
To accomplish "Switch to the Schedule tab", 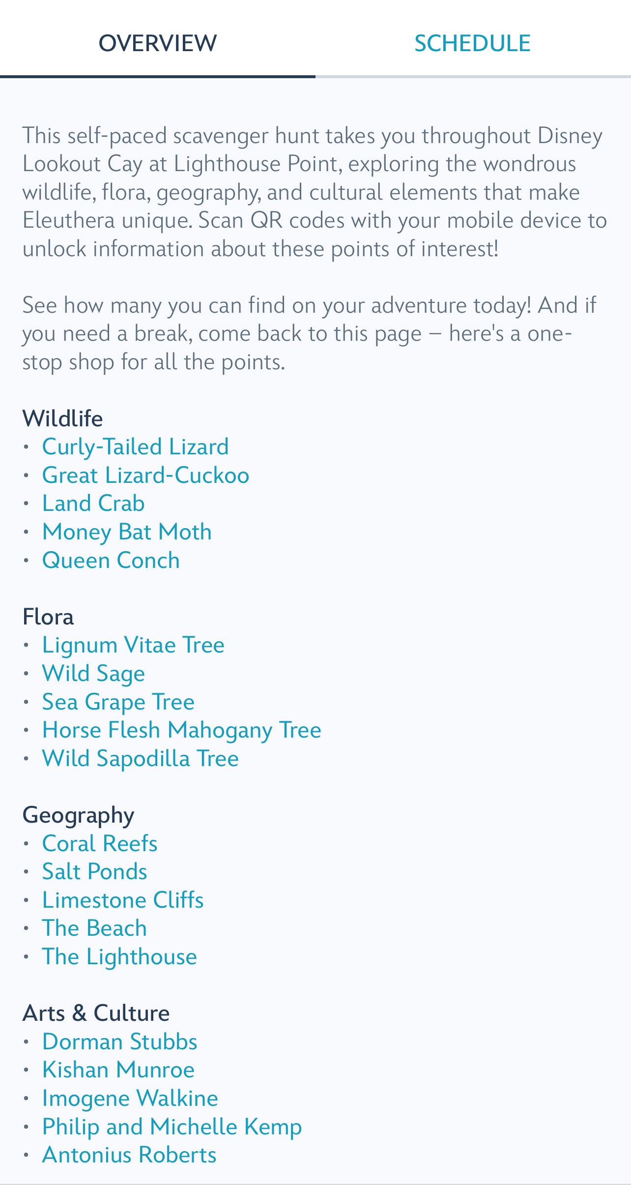I will (473, 43).
